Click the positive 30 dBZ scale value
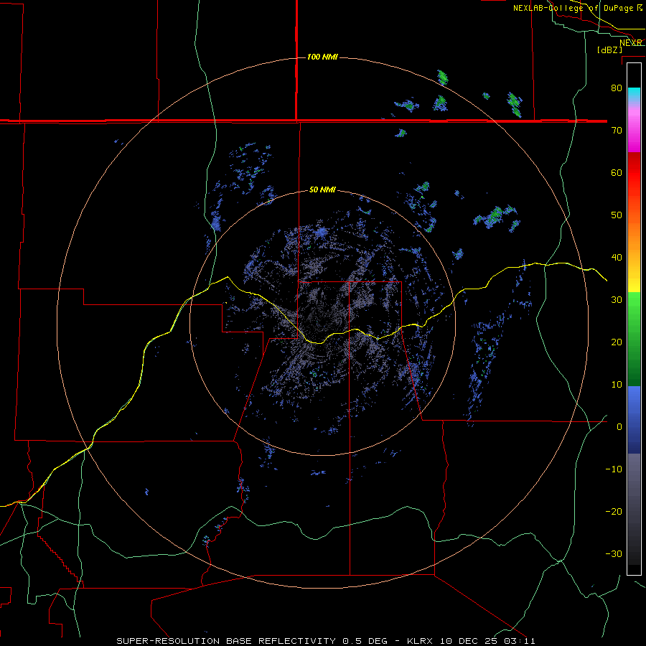 point(617,300)
